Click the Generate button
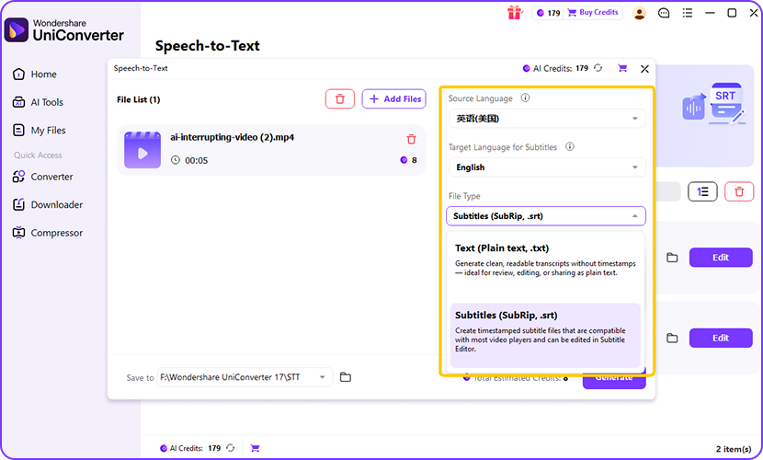 tap(614, 379)
